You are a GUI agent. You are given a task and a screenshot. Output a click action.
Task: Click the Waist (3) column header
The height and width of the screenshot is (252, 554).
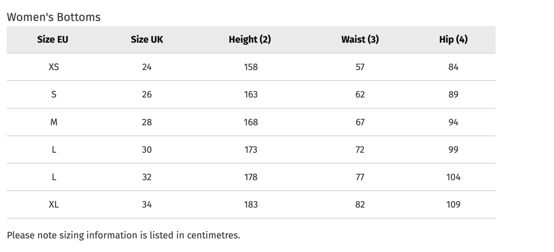(x=360, y=40)
